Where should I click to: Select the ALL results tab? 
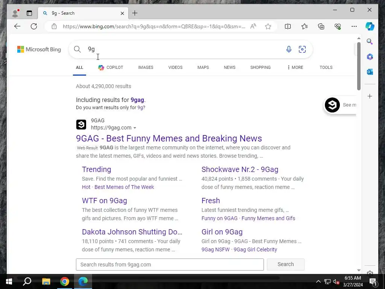(79, 67)
